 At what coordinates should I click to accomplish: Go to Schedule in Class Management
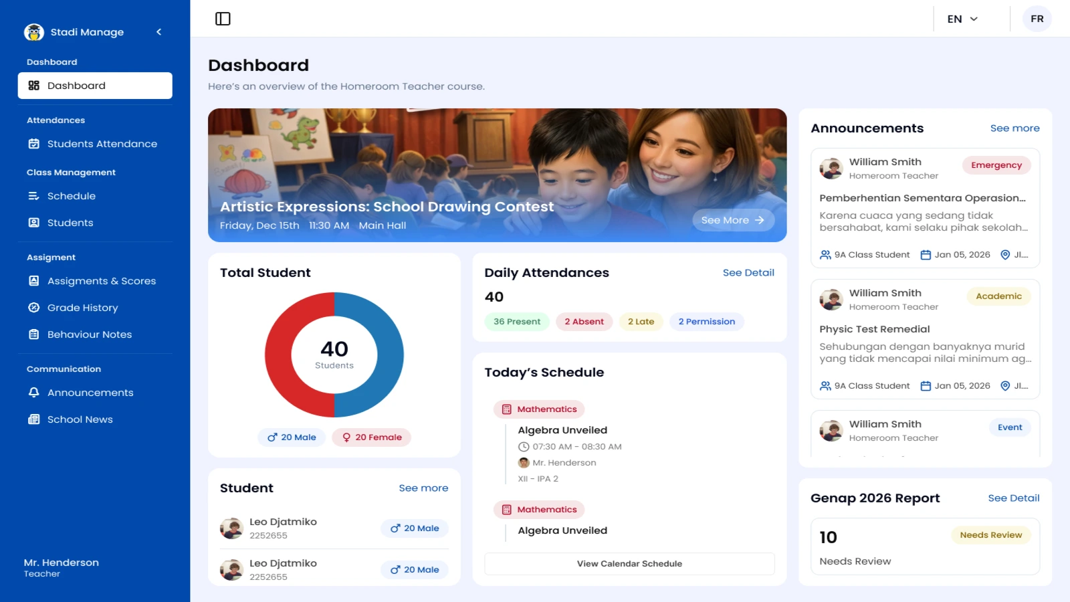(x=95, y=196)
